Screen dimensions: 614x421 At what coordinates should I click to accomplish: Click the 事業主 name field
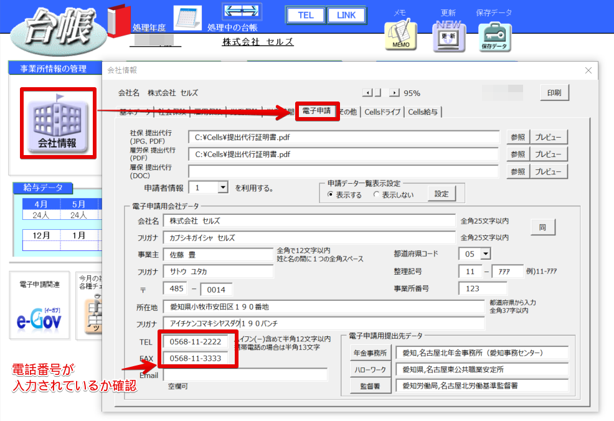tap(218, 255)
